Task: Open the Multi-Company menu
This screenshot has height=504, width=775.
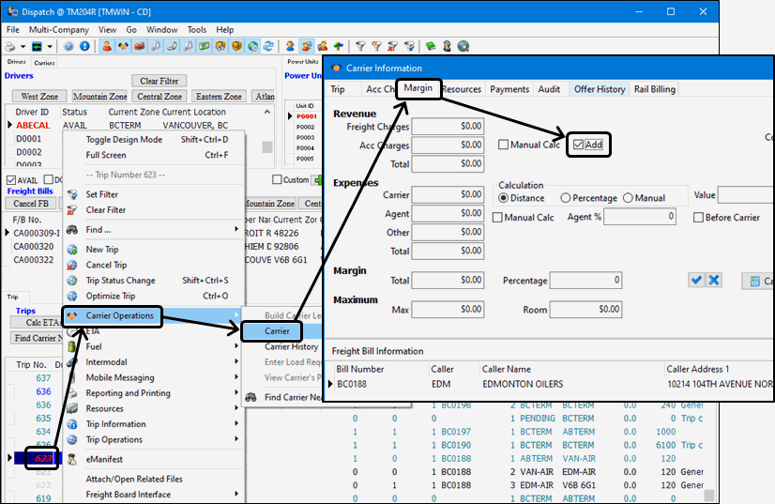Action: click(59, 30)
